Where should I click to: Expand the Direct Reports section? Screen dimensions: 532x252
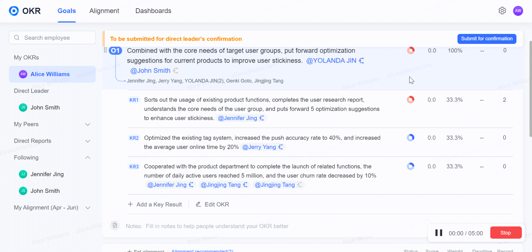88,141
